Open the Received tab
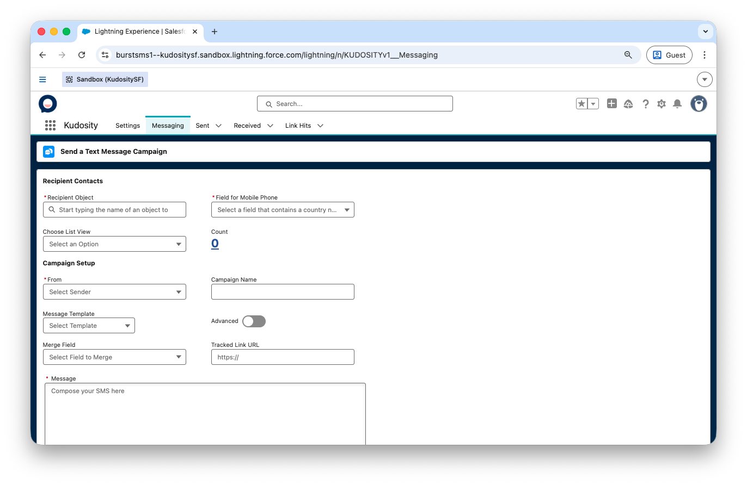Viewport: 747px width, 485px height. [247, 126]
